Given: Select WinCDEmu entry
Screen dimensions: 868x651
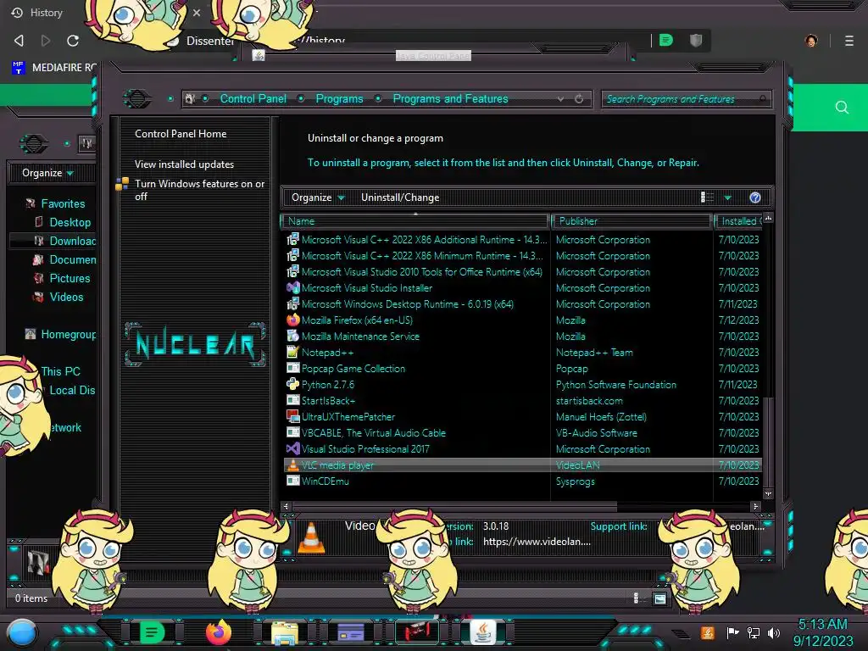Looking at the screenshot, I should (325, 481).
